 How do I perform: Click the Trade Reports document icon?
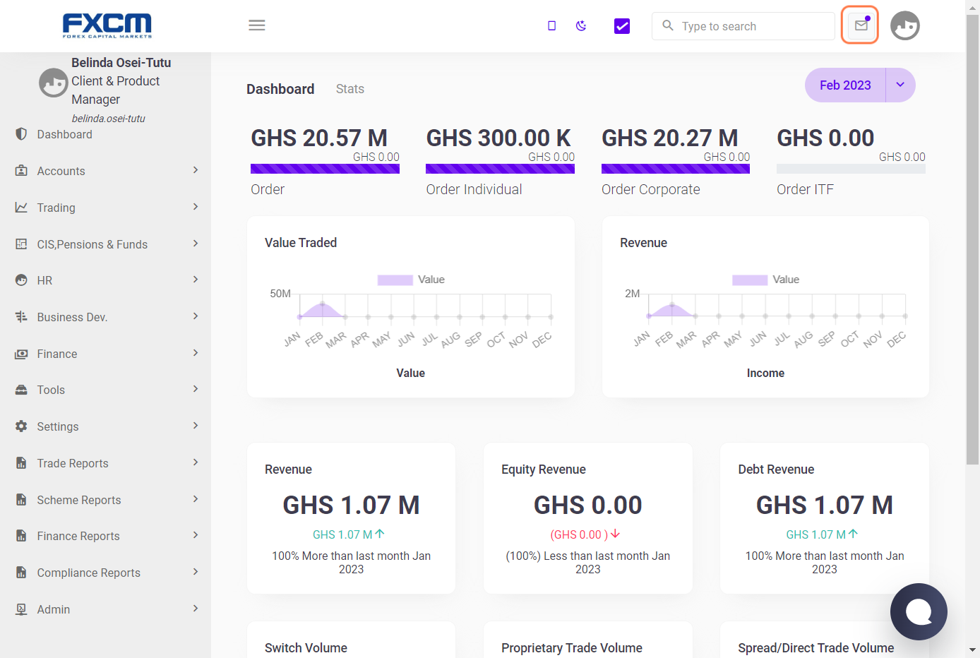tap(21, 463)
